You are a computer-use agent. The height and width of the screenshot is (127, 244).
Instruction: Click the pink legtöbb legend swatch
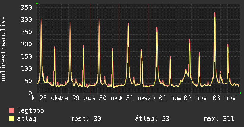tap(12, 110)
